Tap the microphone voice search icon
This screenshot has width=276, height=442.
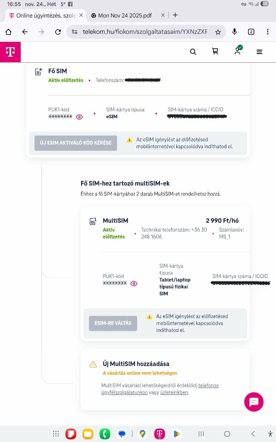pyautogui.click(x=235, y=32)
